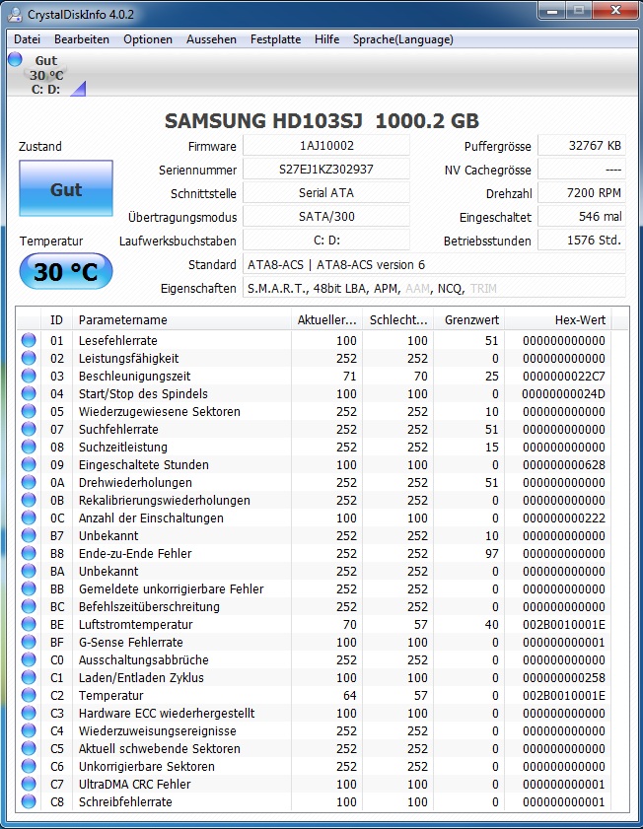643x829 pixels.
Task: Select the Gut 30 °C C: D: drive entry
Action: (x=46, y=75)
